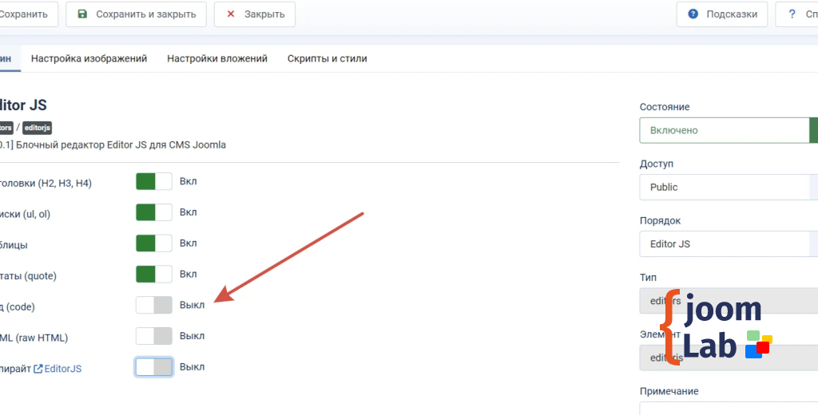818x415 pixels.
Task: Enable the EditorJS copyright toggle
Action: (153, 367)
